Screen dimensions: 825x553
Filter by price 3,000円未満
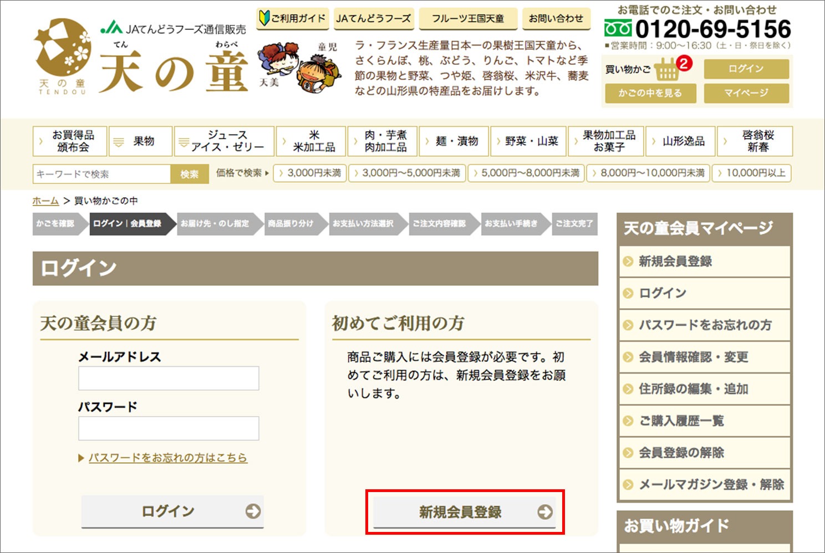(x=310, y=173)
